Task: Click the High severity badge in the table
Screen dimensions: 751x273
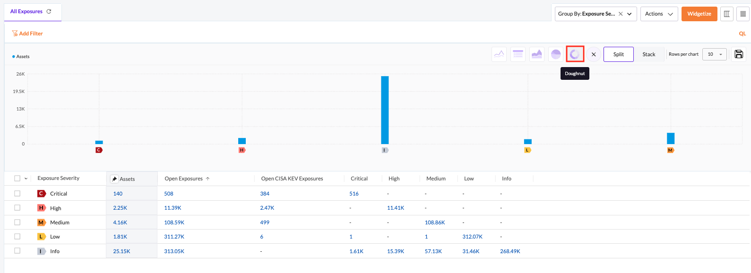Action: pos(42,208)
